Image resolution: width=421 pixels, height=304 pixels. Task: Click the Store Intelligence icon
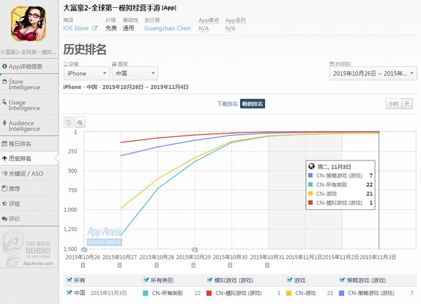[5, 82]
